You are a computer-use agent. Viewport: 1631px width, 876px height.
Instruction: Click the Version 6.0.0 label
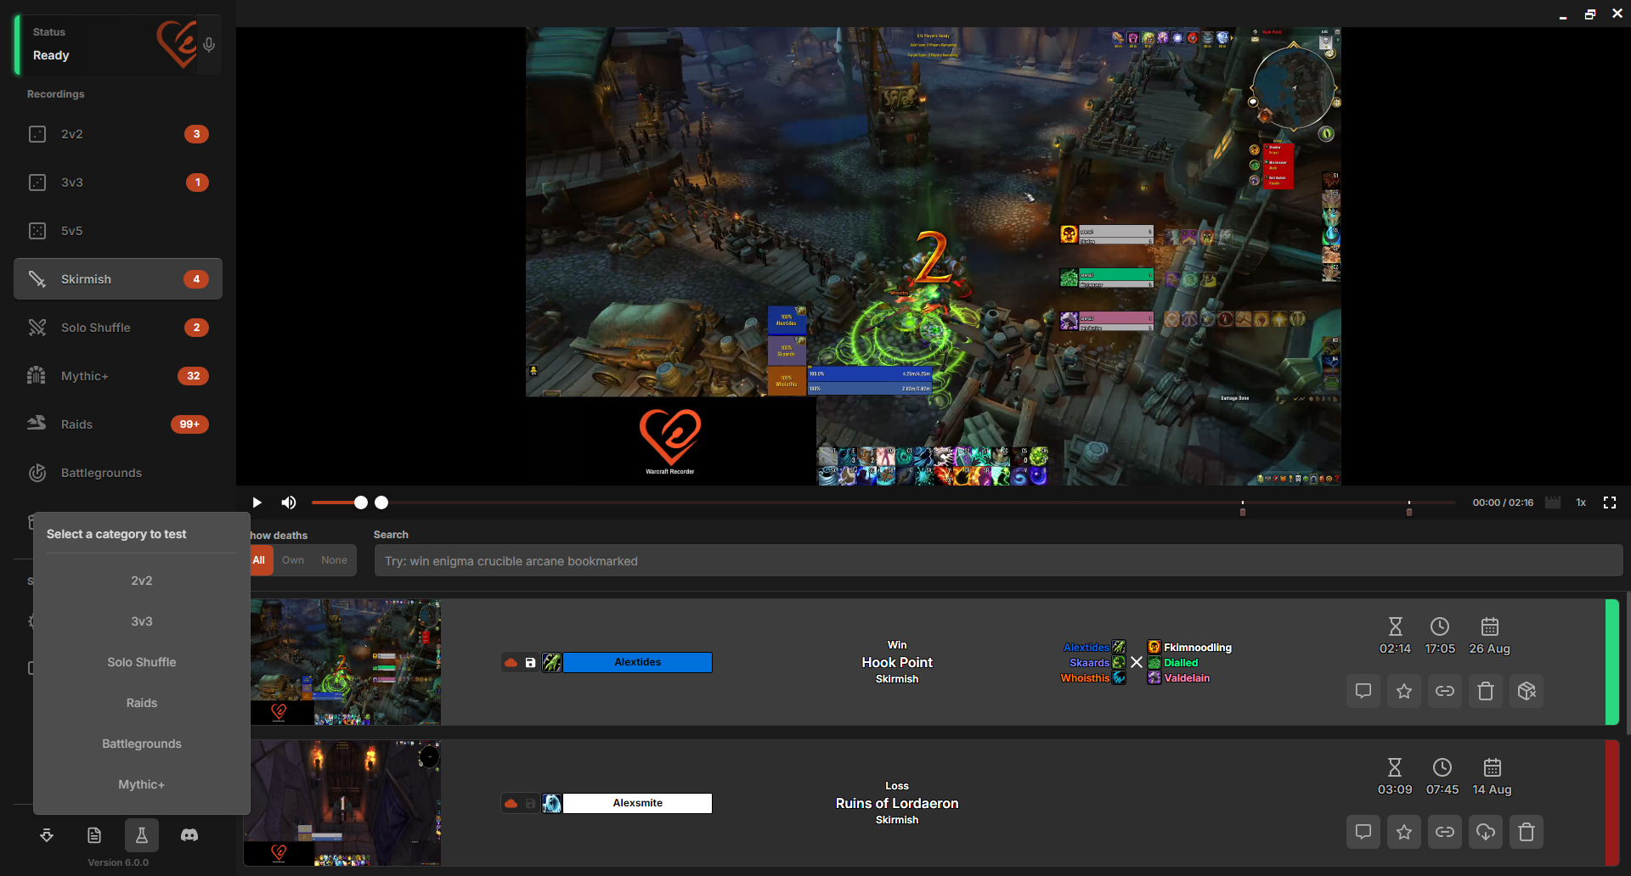pyautogui.click(x=118, y=862)
